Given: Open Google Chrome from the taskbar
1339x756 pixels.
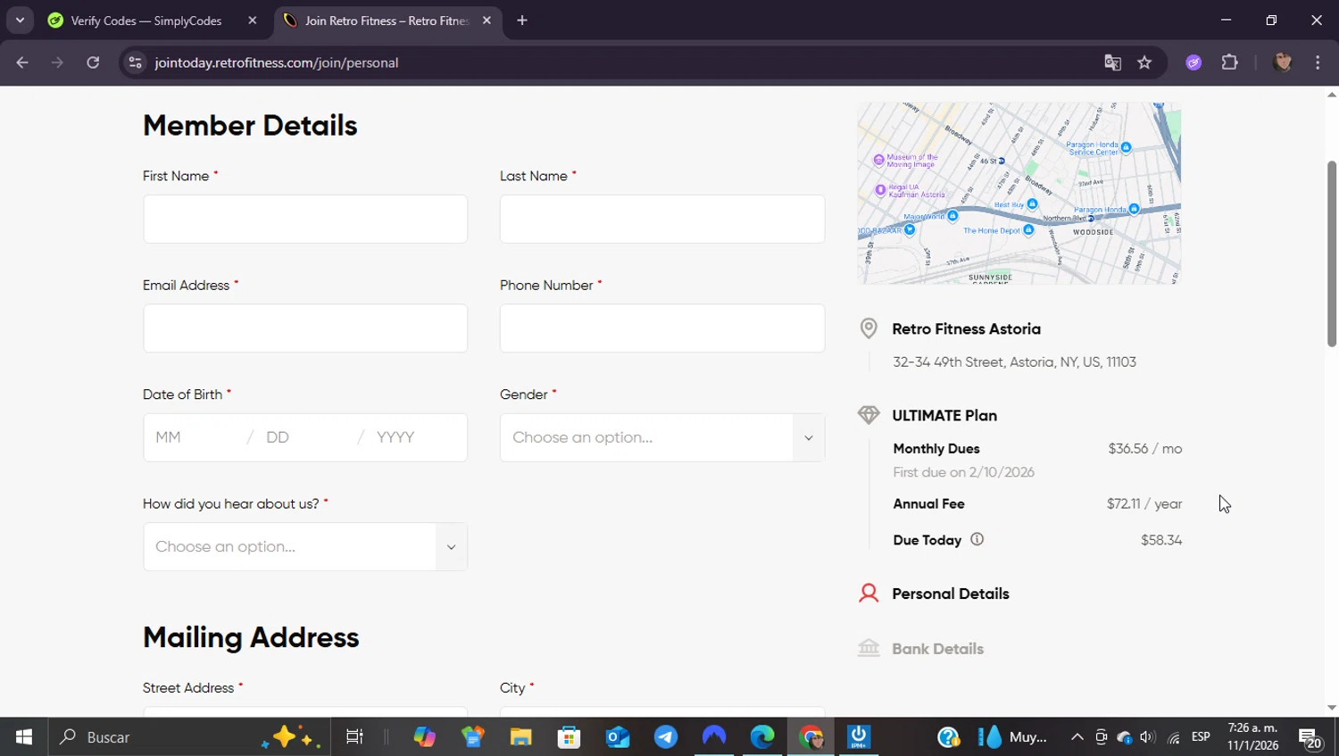Looking at the screenshot, I should click(811, 737).
